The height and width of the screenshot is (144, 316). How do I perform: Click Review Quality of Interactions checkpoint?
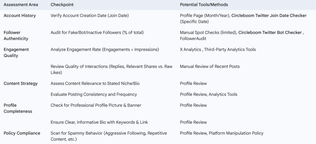coord(111,69)
